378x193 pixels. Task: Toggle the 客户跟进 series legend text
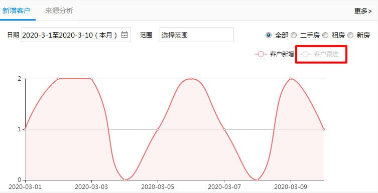(x=326, y=54)
